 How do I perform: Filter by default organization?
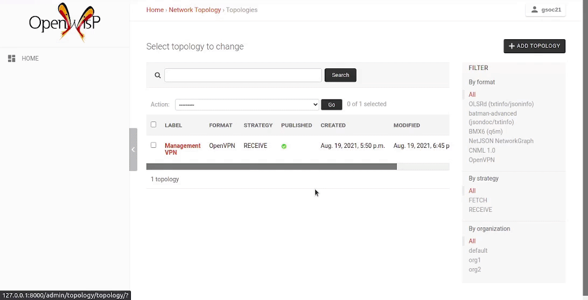point(478,251)
